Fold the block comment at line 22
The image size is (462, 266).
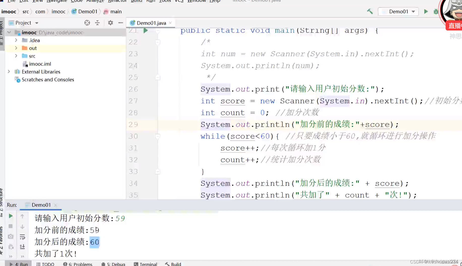click(x=158, y=42)
